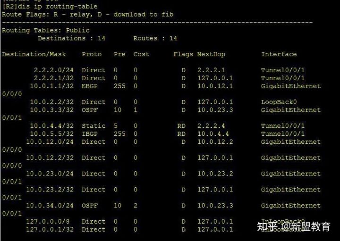Click the IBGP protocol entry for 10.0.5.5/32
This screenshot has height=241, width=340.
(x=90, y=134)
